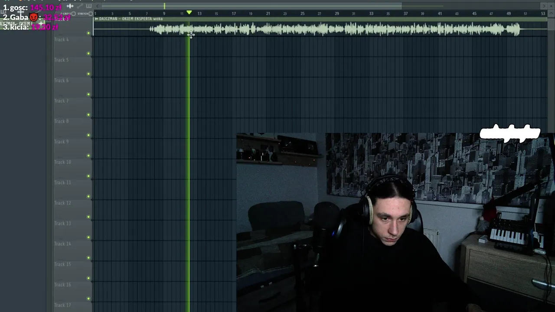Jump to bar 49 on the ruler
The image size is (555, 312).
509,13
